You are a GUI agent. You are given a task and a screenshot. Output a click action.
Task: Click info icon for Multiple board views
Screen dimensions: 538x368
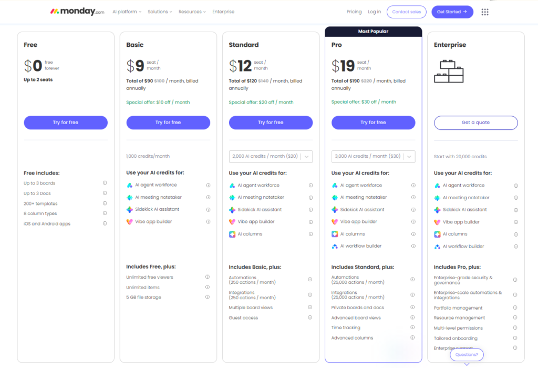click(x=310, y=307)
